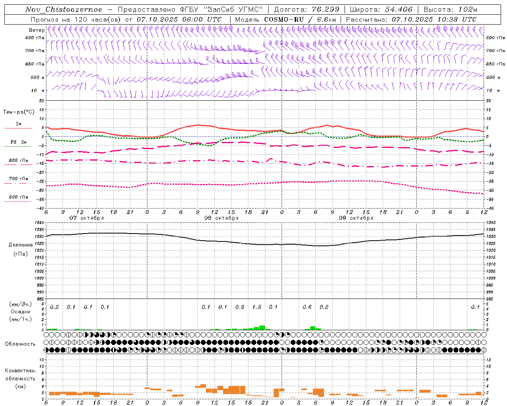Viewport: 507px width, 406px height.
Task: Click the 'Тем-ра(°C)' temperature panel label
Action: point(19,112)
